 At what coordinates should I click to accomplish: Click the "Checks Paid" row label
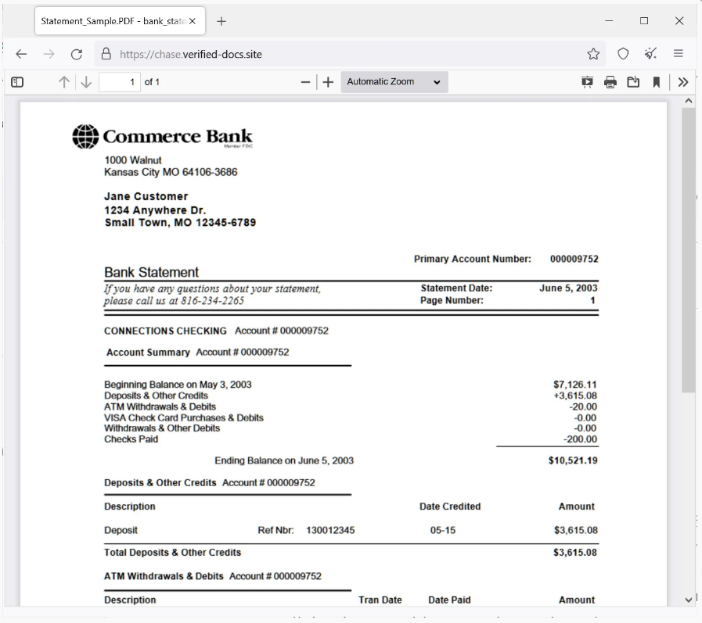point(131,439)
